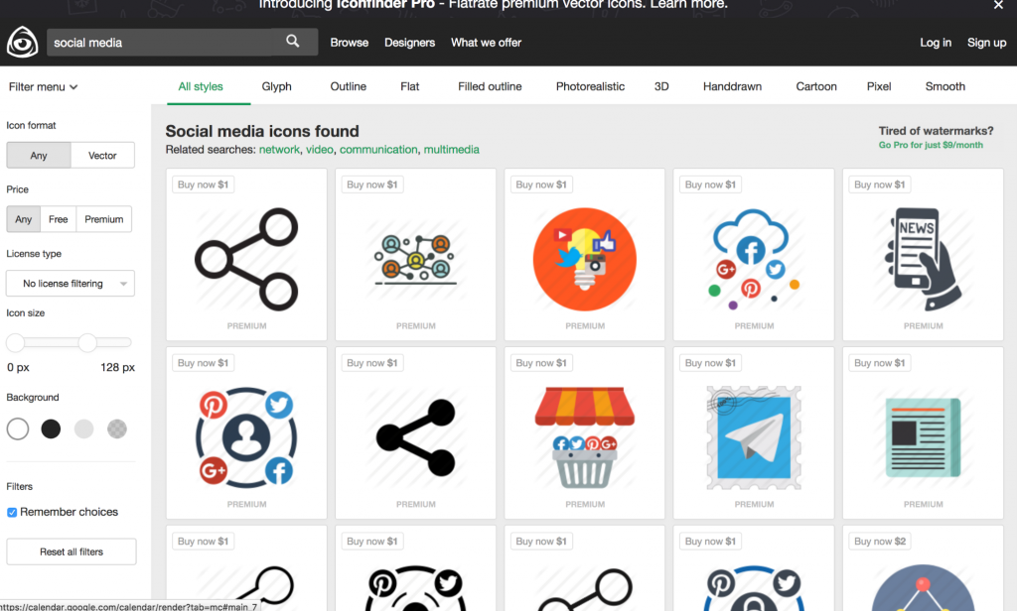Choose the black background swatch
The height and width of the screenshot is (611, 1017).
(51, 428)
